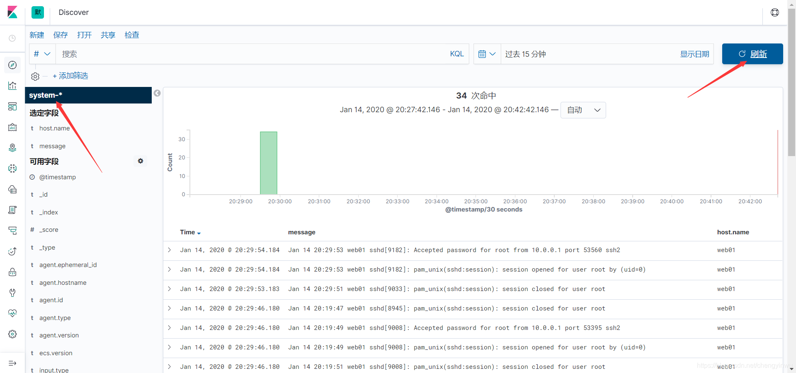Image resolution: width=796 pixels, height=373 pixels.
Task: Expand the sshd[8945] session closed row
Action: coord(169,308)
